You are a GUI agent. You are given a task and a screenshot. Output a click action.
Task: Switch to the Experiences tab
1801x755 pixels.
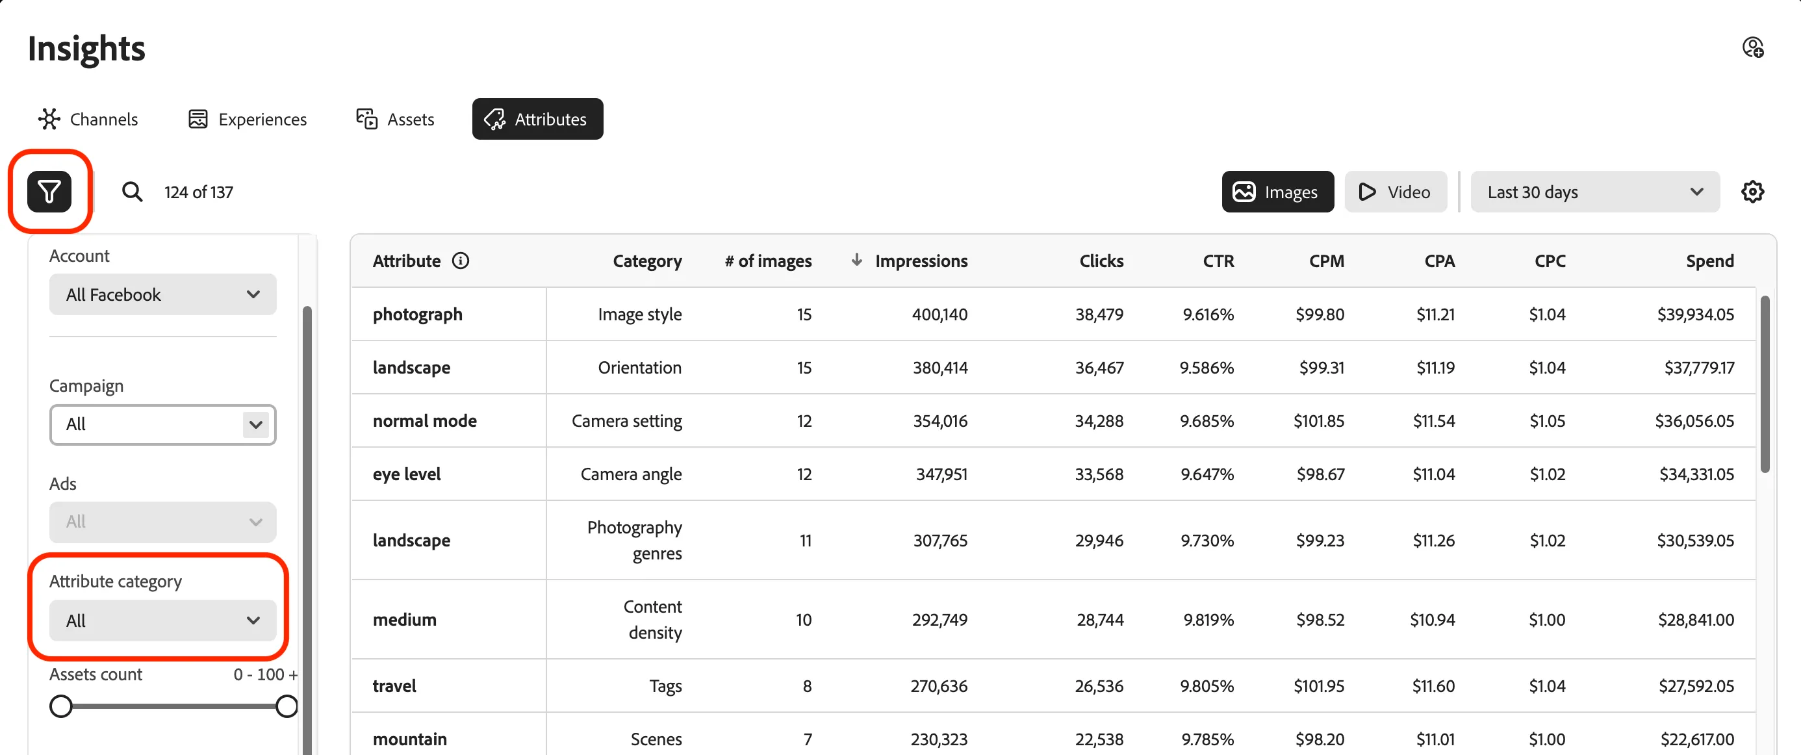(248, 119)
